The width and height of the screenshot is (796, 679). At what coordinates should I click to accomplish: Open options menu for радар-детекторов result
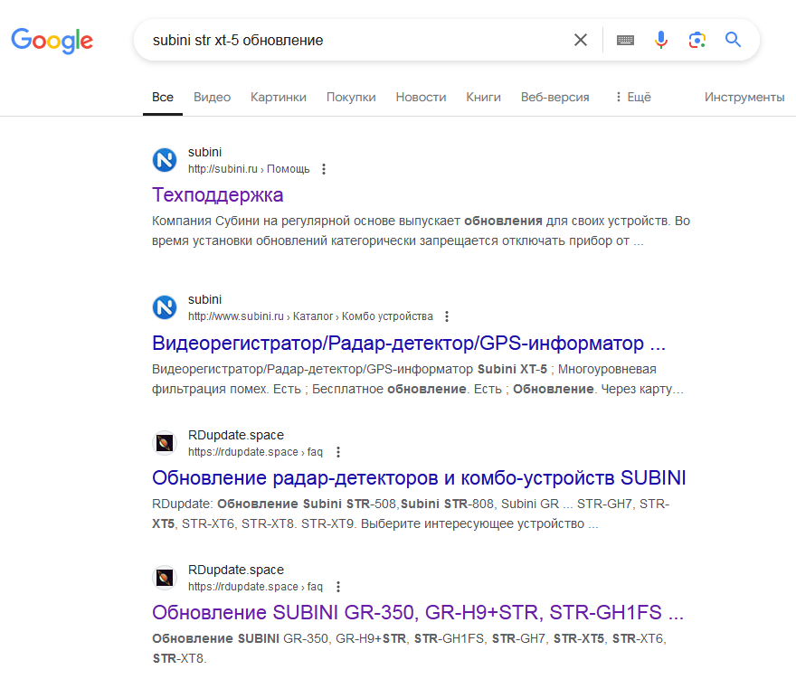point(338,452)
